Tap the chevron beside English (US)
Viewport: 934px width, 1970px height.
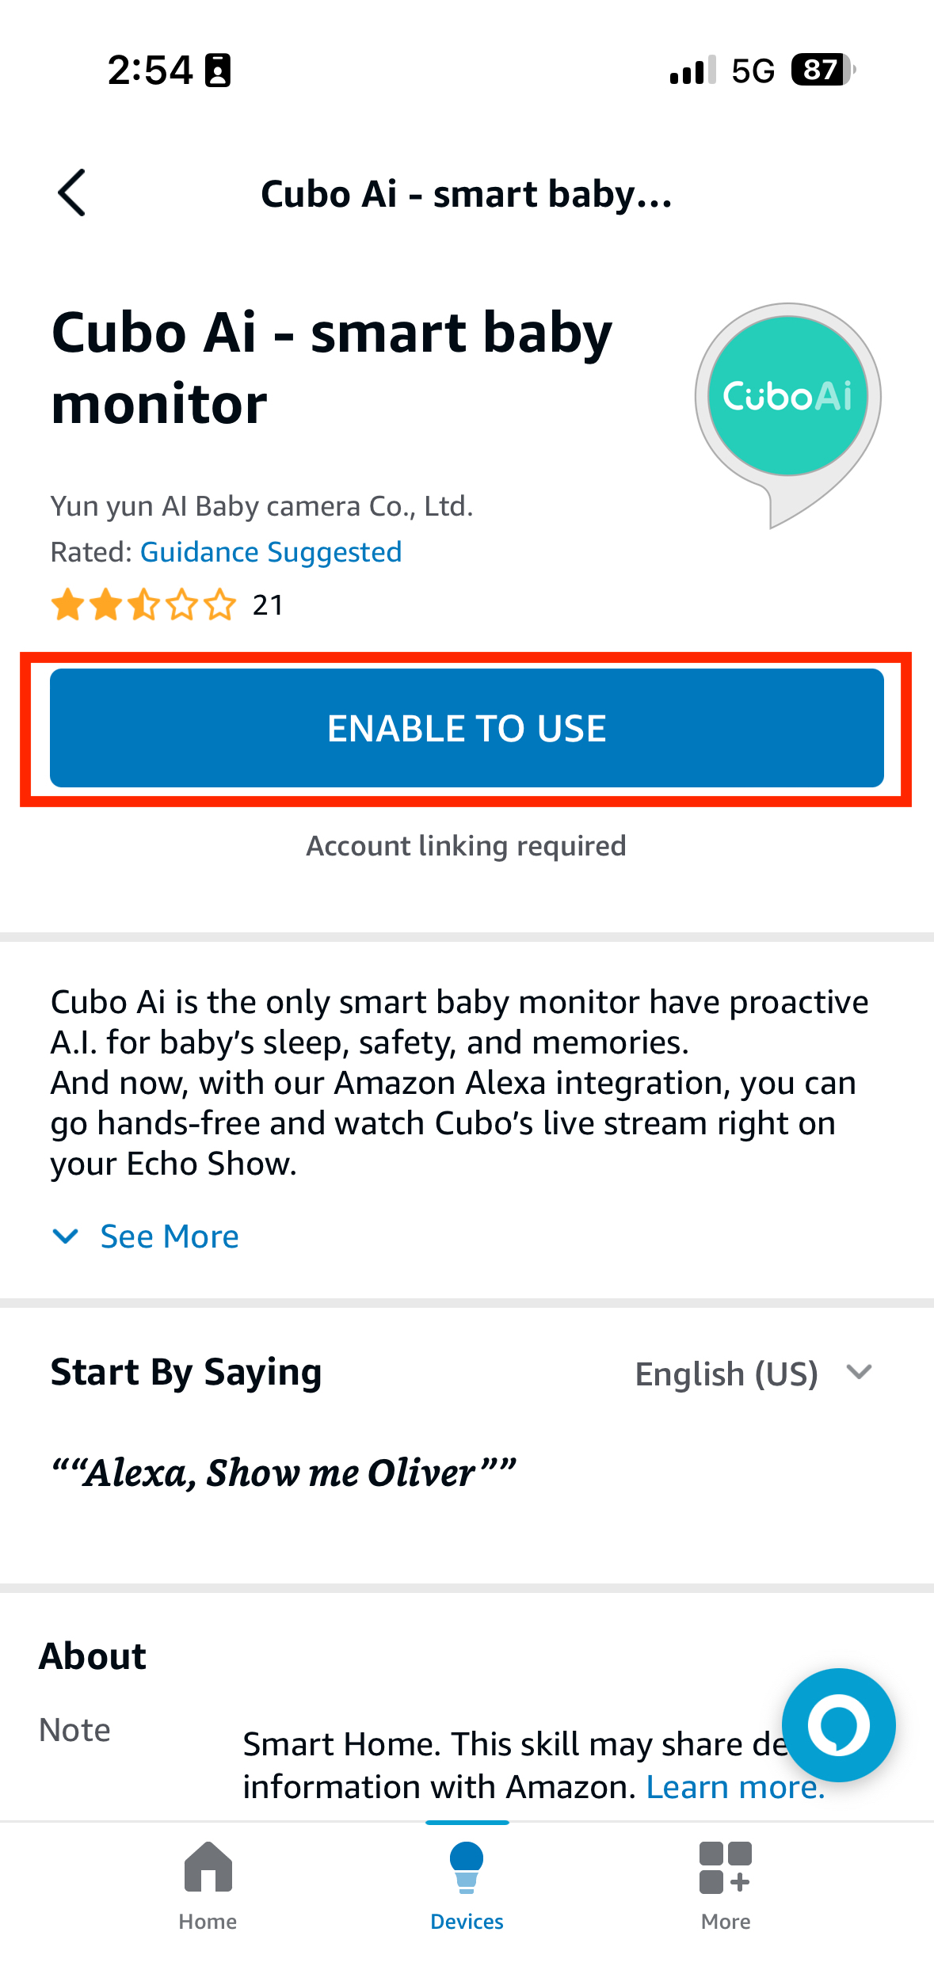859,1372
